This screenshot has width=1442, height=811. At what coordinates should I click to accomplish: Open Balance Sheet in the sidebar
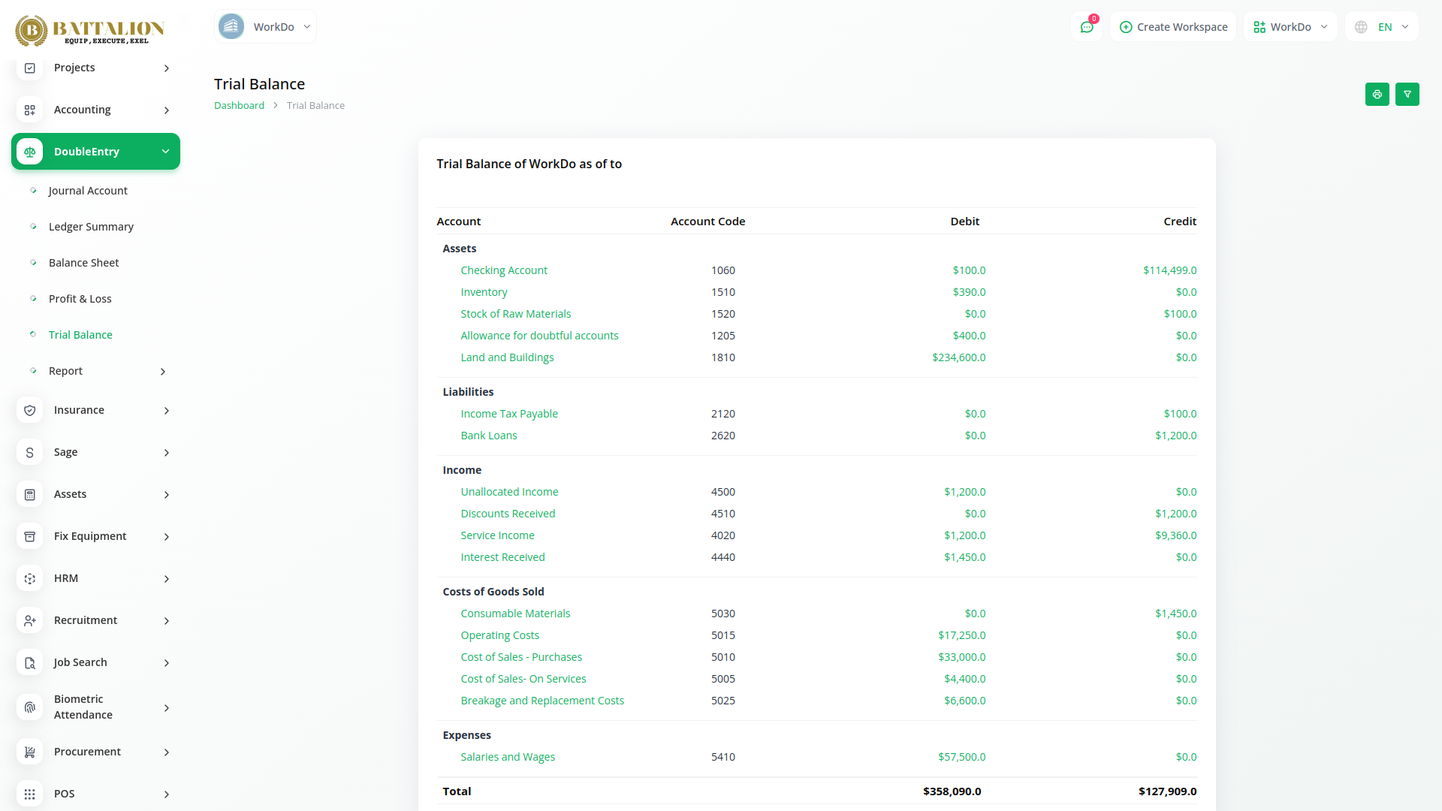[83, 263]
